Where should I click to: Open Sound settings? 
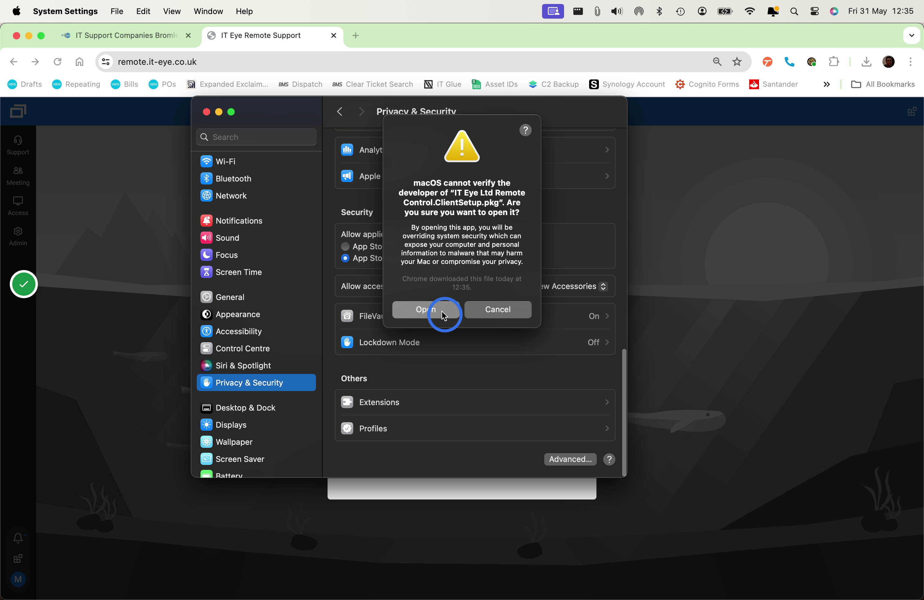[256, 237]
